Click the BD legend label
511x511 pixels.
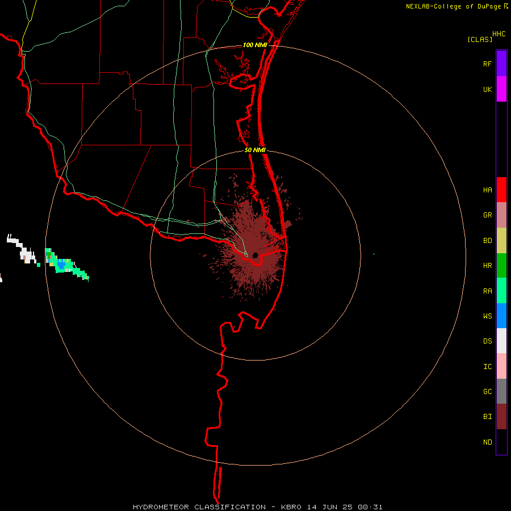tap(487, 241)
